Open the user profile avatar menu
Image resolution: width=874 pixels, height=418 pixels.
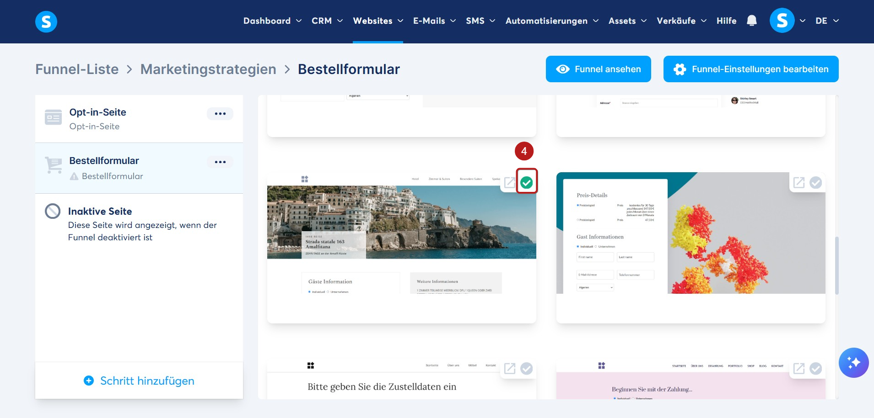[x=782, y=21]
